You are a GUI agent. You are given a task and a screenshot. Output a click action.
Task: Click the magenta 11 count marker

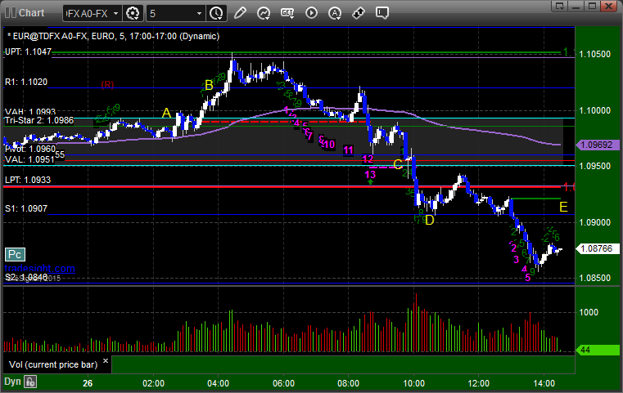[x=348, y=150]
